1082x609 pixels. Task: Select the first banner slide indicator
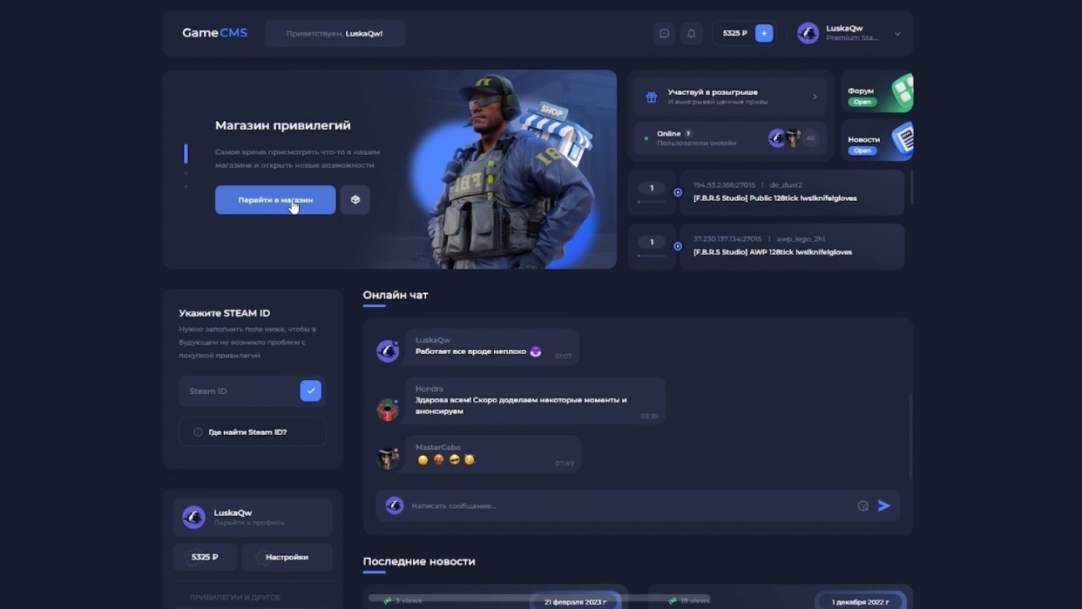(186, 154)
